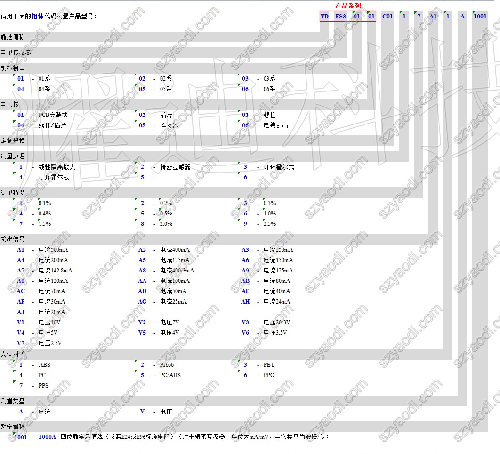Choose 线性隔离放大 measurement principle
Viewport: 500px width, 454px height.
coord(56,167)
